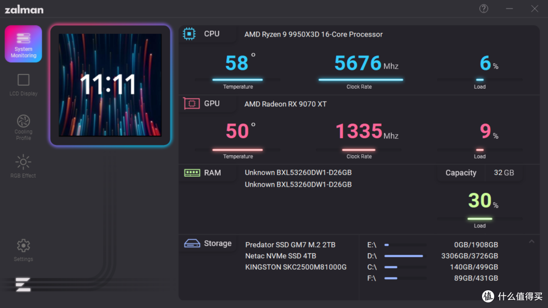Collapse the Storage section chevron

coord(532,241)
